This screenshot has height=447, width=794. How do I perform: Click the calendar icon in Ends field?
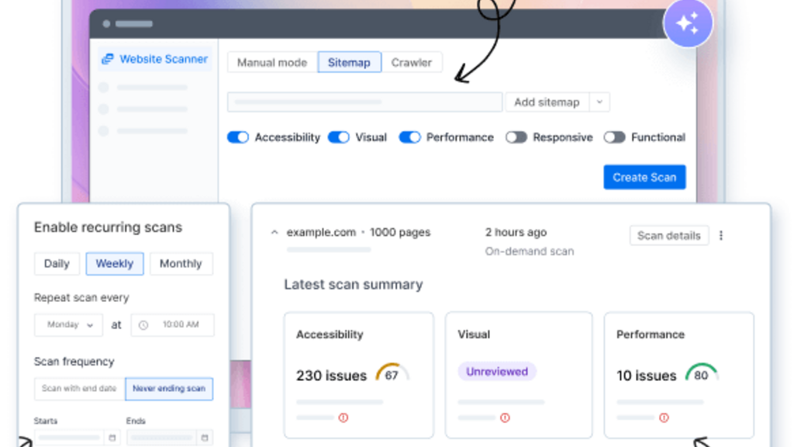tap(205, 438)
